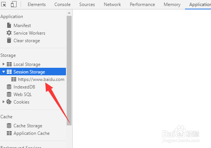
Task: Open the Manifest file icon entry
Action: click(x=9, y=25)
